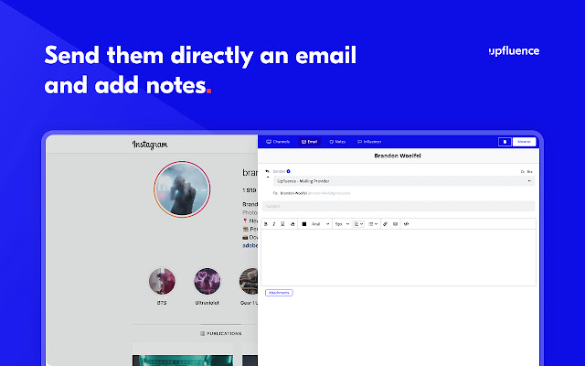585x366 pixels.
Task: Click the Move to button
Action: [x=524, y=142]
